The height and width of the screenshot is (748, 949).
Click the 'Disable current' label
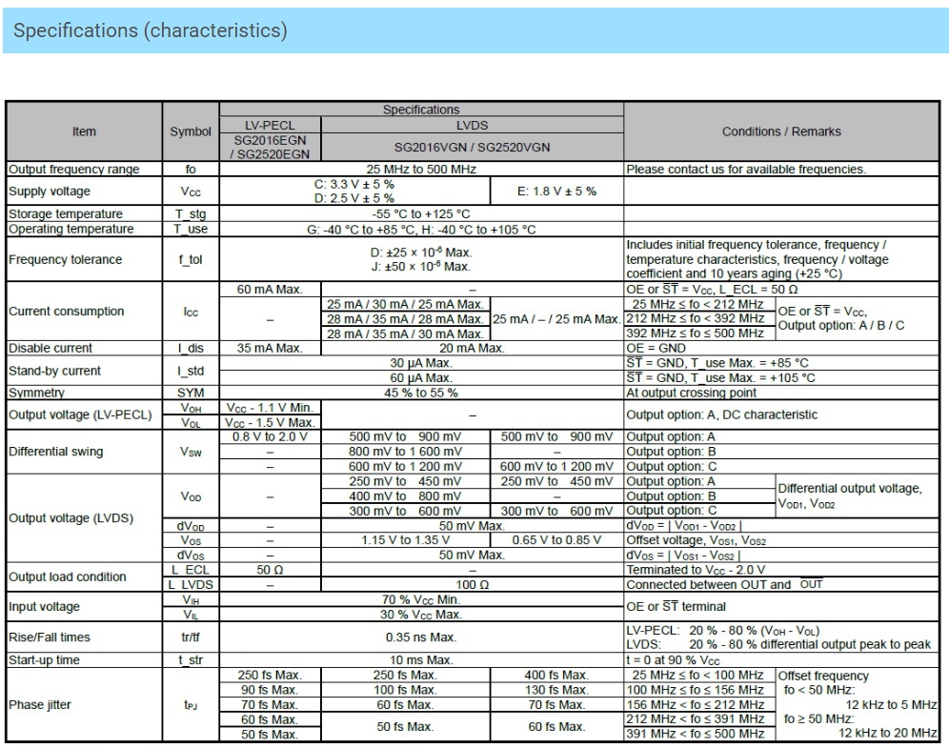coord(50,349)
